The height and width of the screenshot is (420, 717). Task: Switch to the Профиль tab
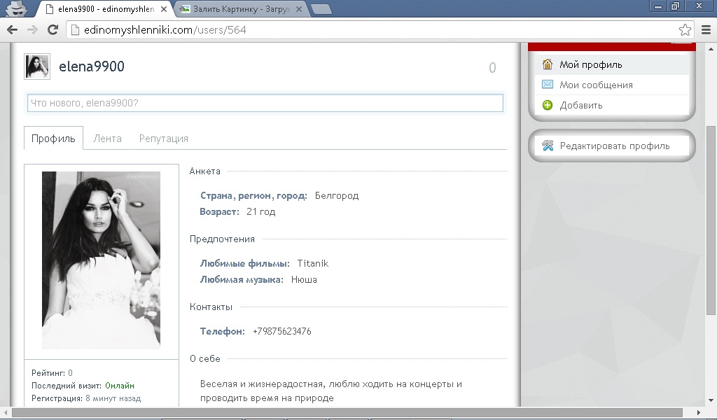click(x=53, y=138)
